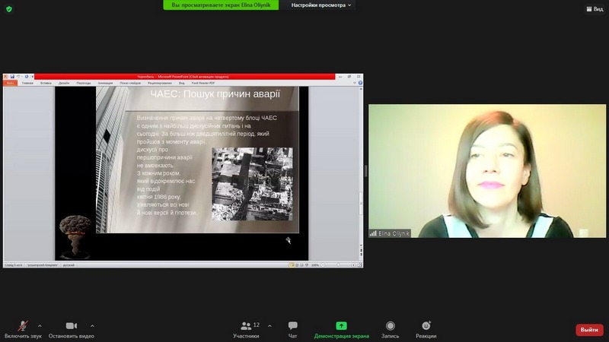Stop camera with Остановить видео
This screenshot has height=342, width=609.
pos(71,330)
